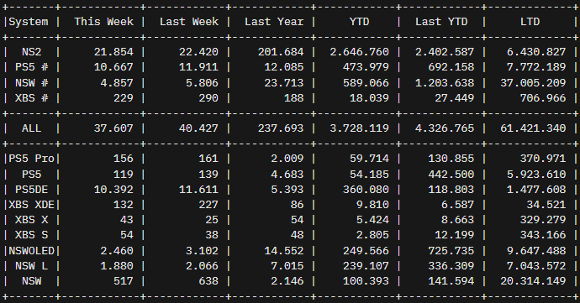This screenshot has height=303, width=580.
Task: Click the NSW # row label
Action: pos(31,83)
